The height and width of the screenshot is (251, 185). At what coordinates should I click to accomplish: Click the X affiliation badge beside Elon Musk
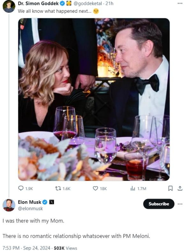pyautogui.click(x=51, y=202)
